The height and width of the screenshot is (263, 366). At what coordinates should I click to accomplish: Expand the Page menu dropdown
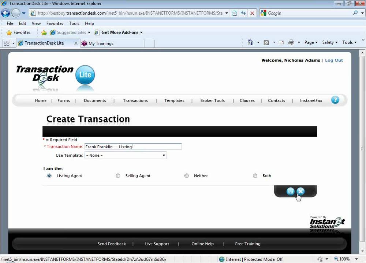point(311,42)
